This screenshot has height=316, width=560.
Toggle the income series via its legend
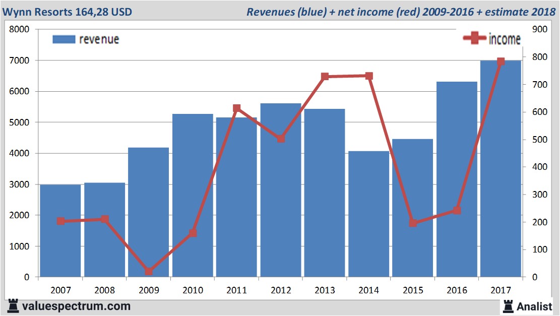pyautogui.click(x=504, y=39)
